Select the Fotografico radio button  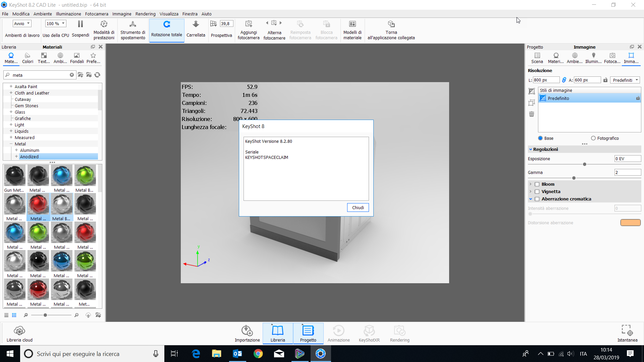click(x=593, y=138)
